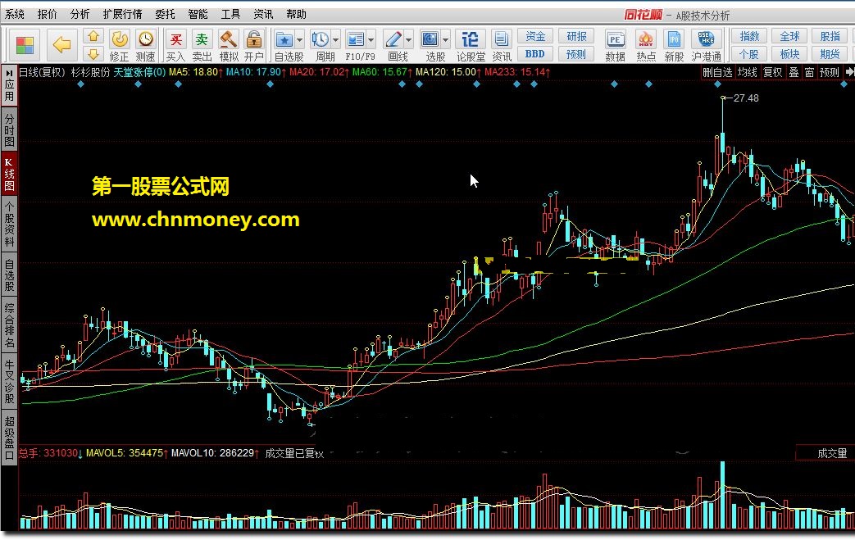Screen dimensions: 855x540
Task: Click the 个股 button
Action: (749, 54)
